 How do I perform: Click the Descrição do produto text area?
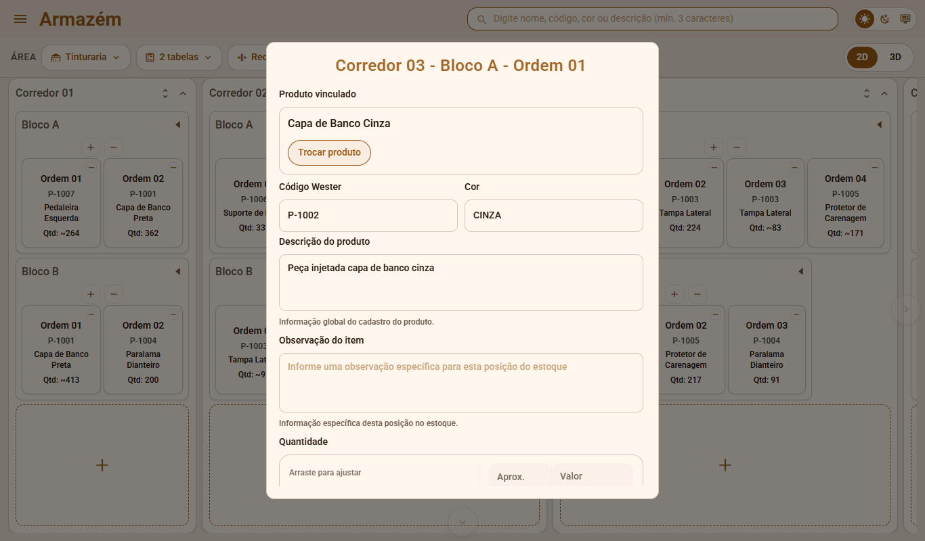pos(461,283)
